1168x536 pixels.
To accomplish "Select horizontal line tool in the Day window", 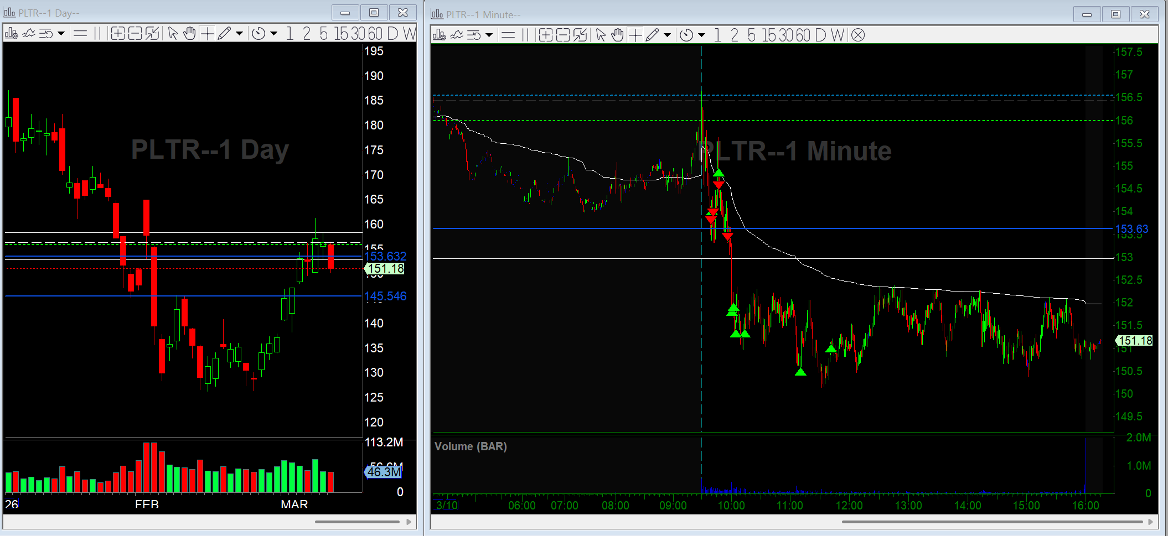I will tap(80, 34).
